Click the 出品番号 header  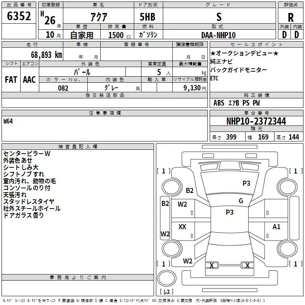tap(19, 5)
